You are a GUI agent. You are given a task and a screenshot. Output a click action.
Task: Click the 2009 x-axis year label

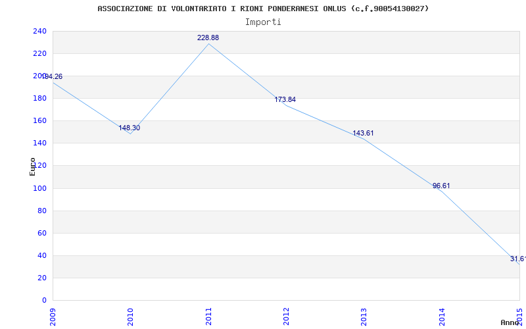click(53, 316)
